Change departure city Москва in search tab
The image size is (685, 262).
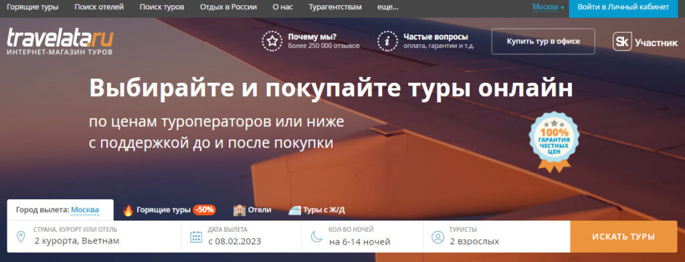(x=85, y=210)
